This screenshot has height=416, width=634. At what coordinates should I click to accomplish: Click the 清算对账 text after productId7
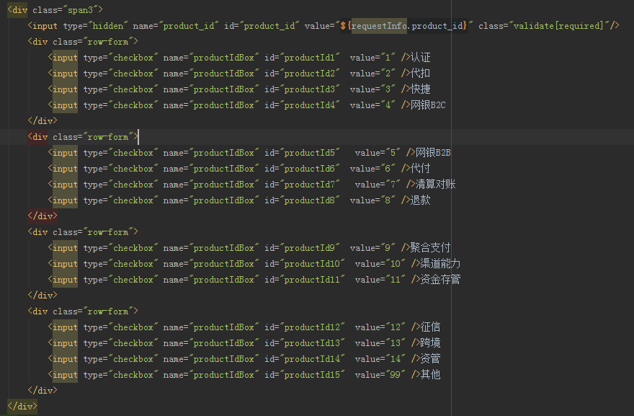tap(436, 184)
